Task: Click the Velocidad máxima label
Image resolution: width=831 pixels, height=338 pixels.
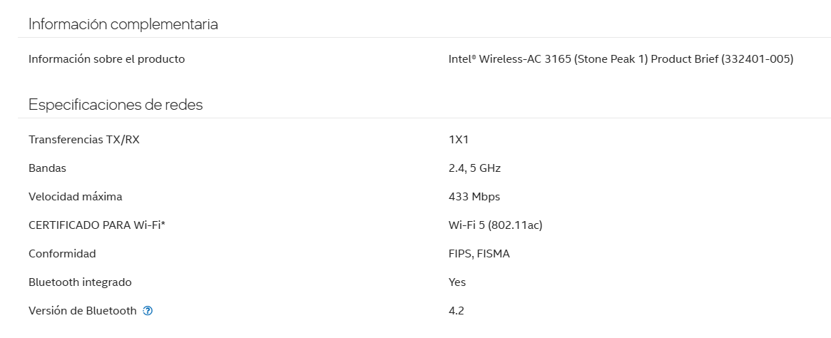Action: [x=75, y=197]
